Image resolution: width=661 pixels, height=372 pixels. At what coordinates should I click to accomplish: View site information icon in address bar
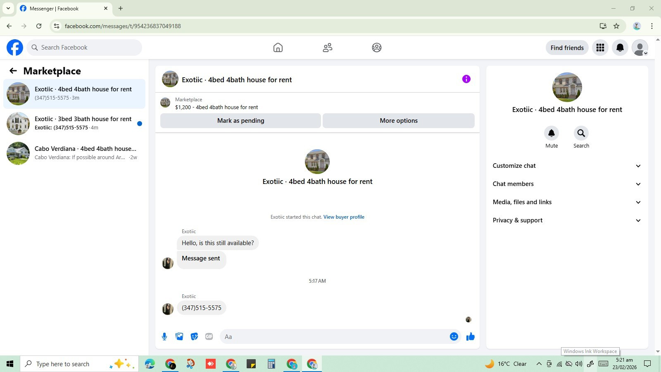[57, 26]
